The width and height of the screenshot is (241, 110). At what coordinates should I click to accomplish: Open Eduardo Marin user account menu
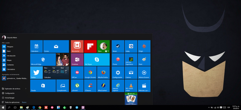(x=10, y=38)
